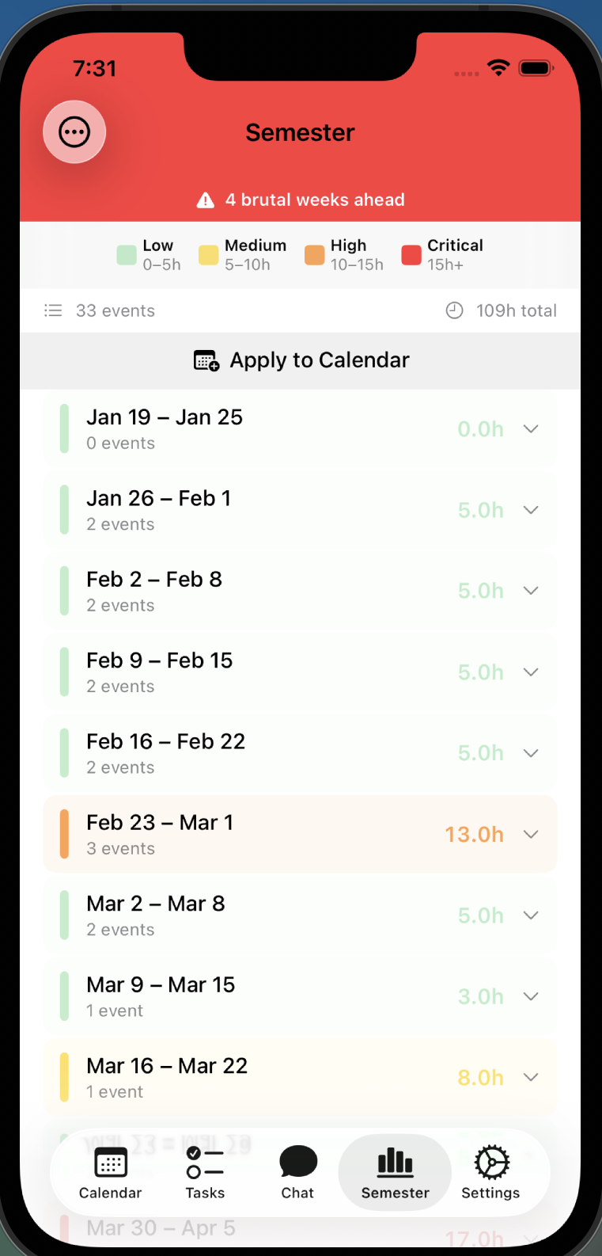This screenshot has width=602, height=1256.
Task: Tap the orange High legend swatch
Action: [315, 255]
